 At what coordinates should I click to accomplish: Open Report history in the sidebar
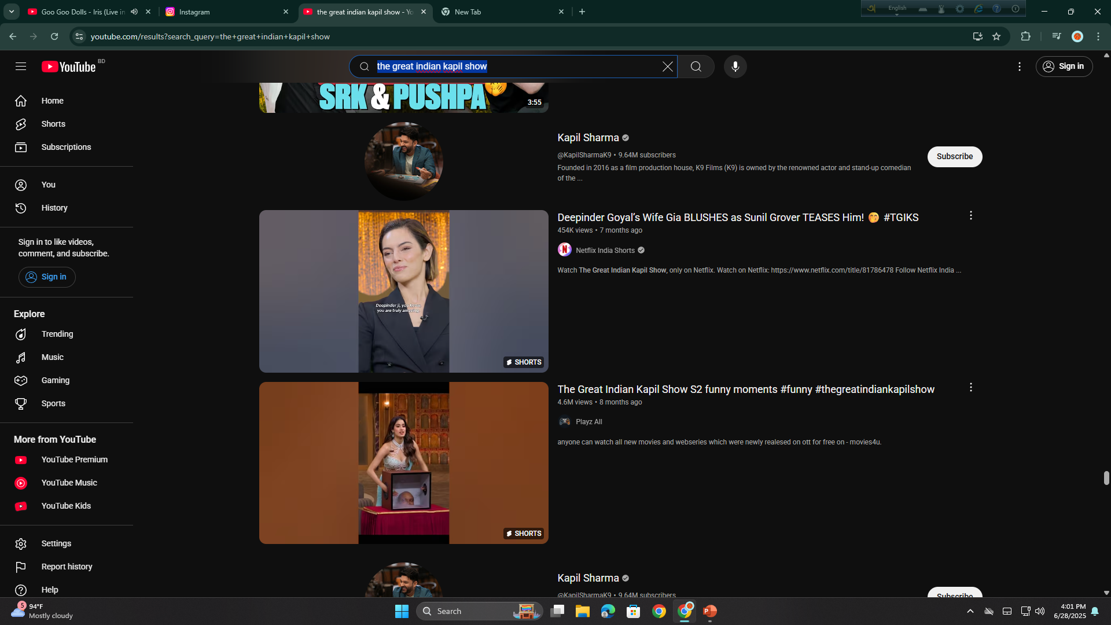tap(67, 567)
